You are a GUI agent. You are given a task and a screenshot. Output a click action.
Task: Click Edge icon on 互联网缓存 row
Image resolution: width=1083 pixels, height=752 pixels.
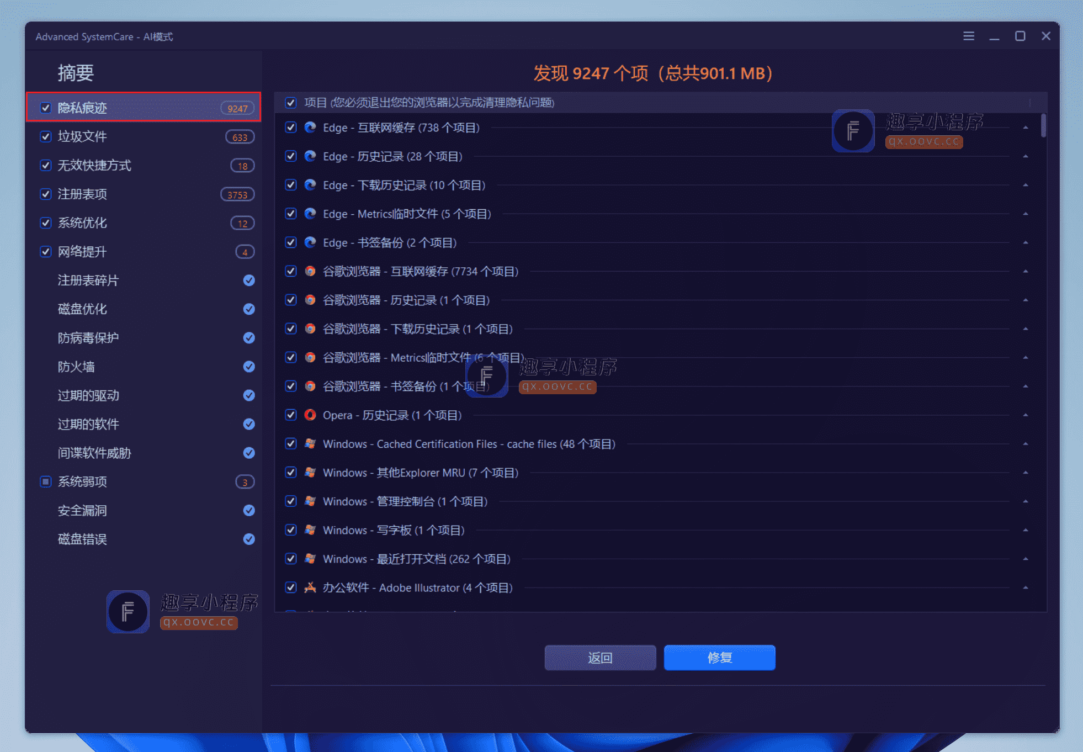coord(310,128)
